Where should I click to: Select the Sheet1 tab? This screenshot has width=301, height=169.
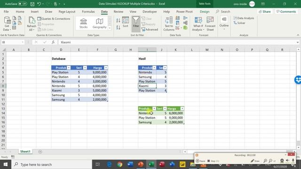click(25, 152)
